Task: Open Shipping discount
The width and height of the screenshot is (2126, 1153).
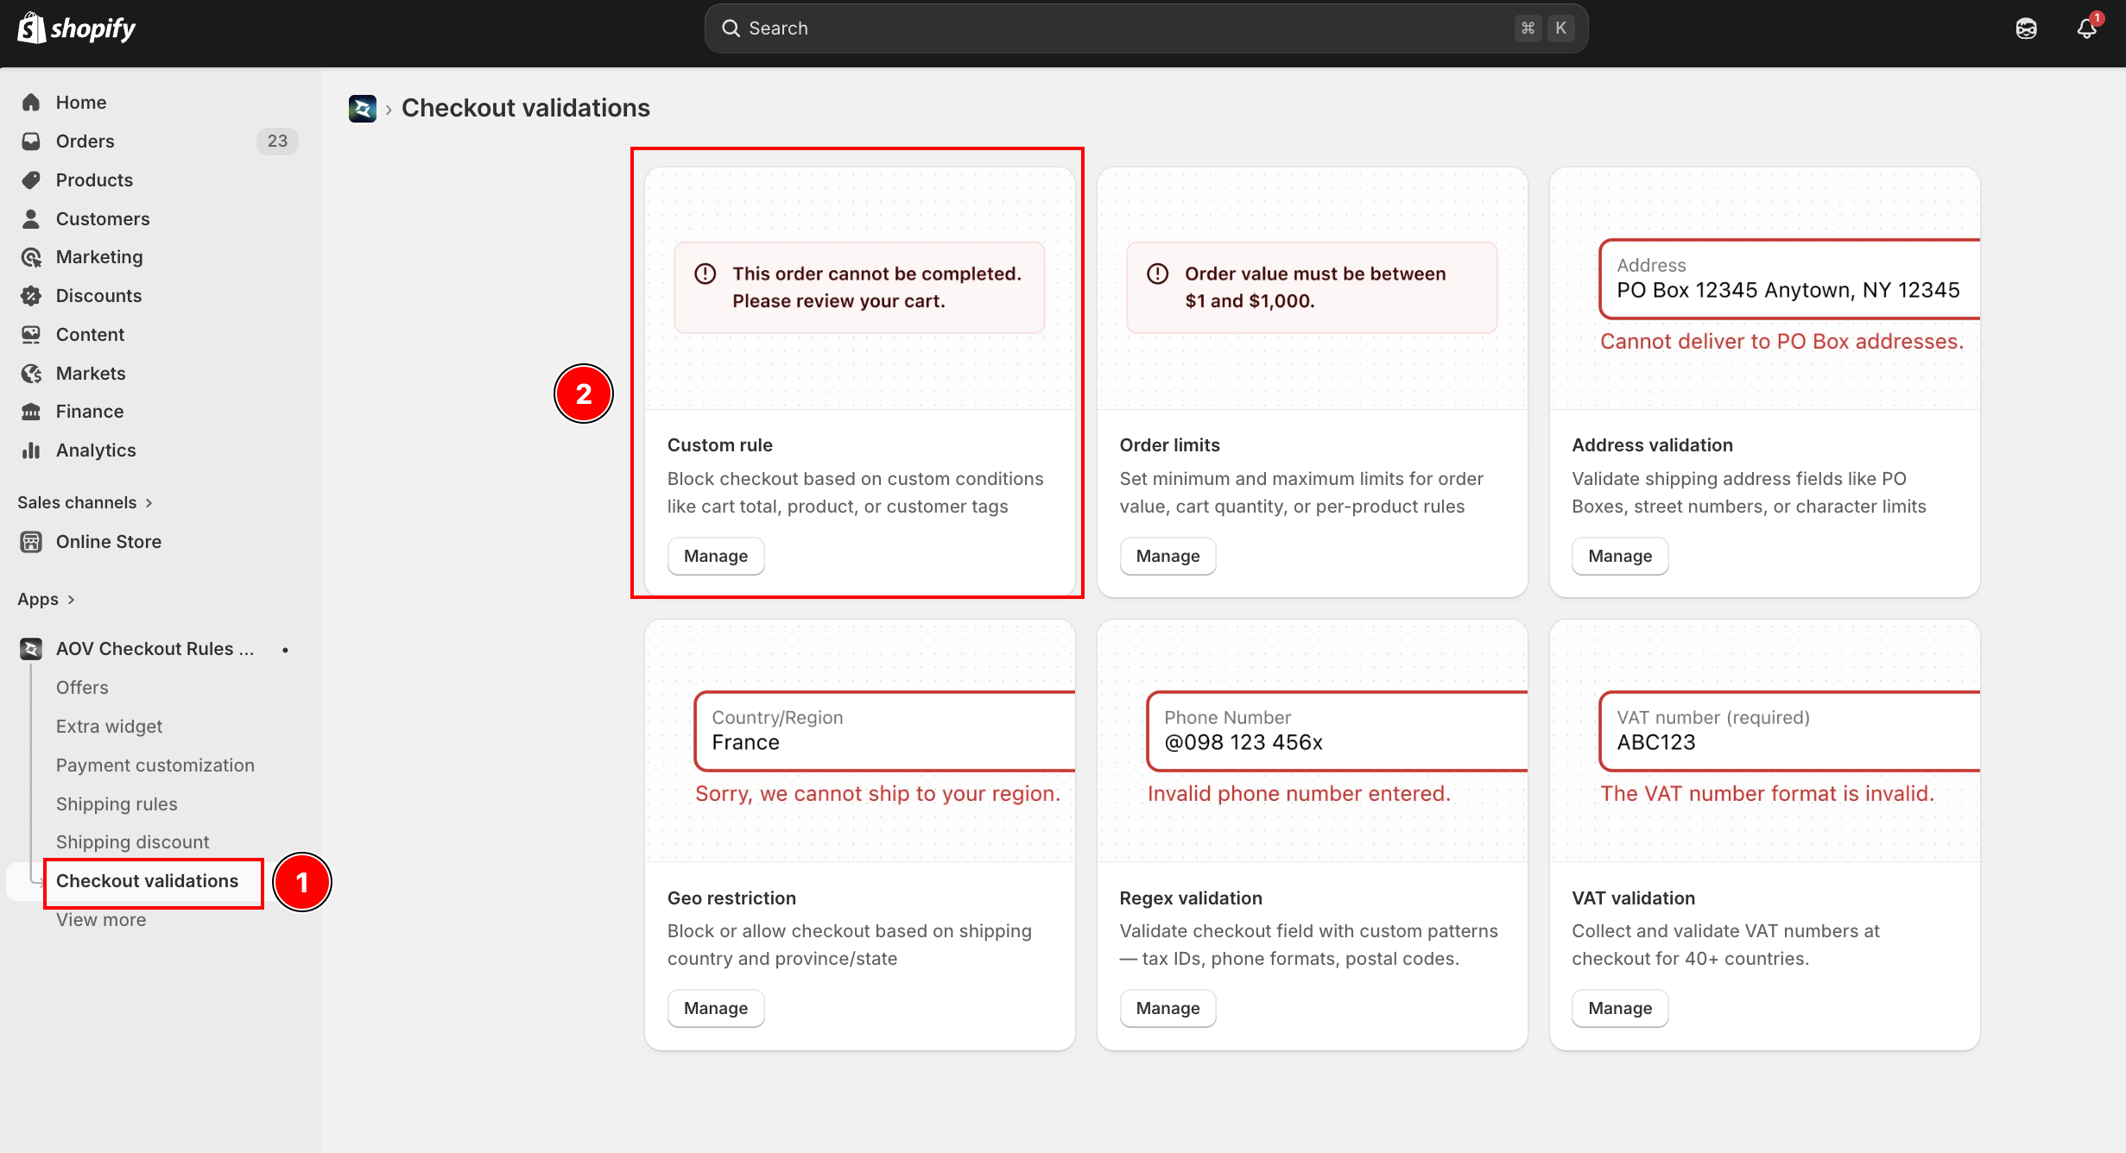Action: [133, 842]
